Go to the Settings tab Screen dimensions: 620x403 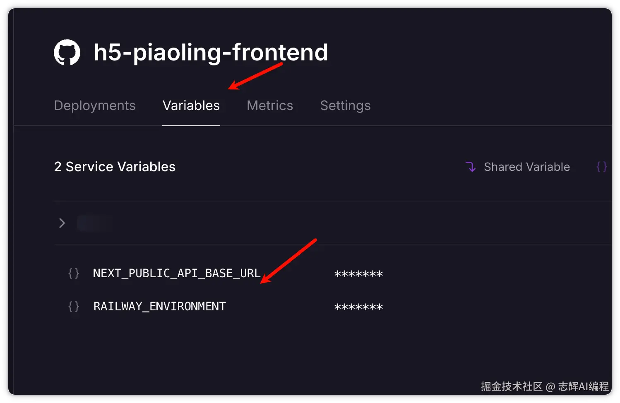(x=345, y=106)
